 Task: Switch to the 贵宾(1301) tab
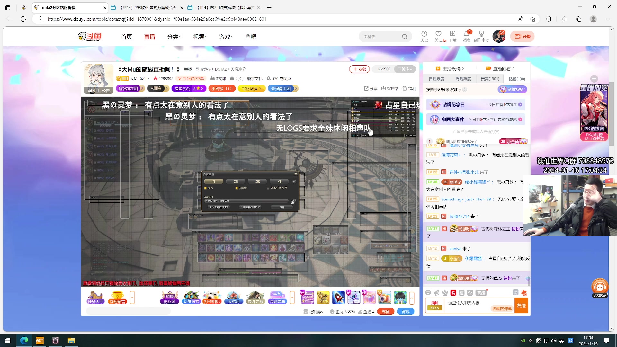point(490,79)
